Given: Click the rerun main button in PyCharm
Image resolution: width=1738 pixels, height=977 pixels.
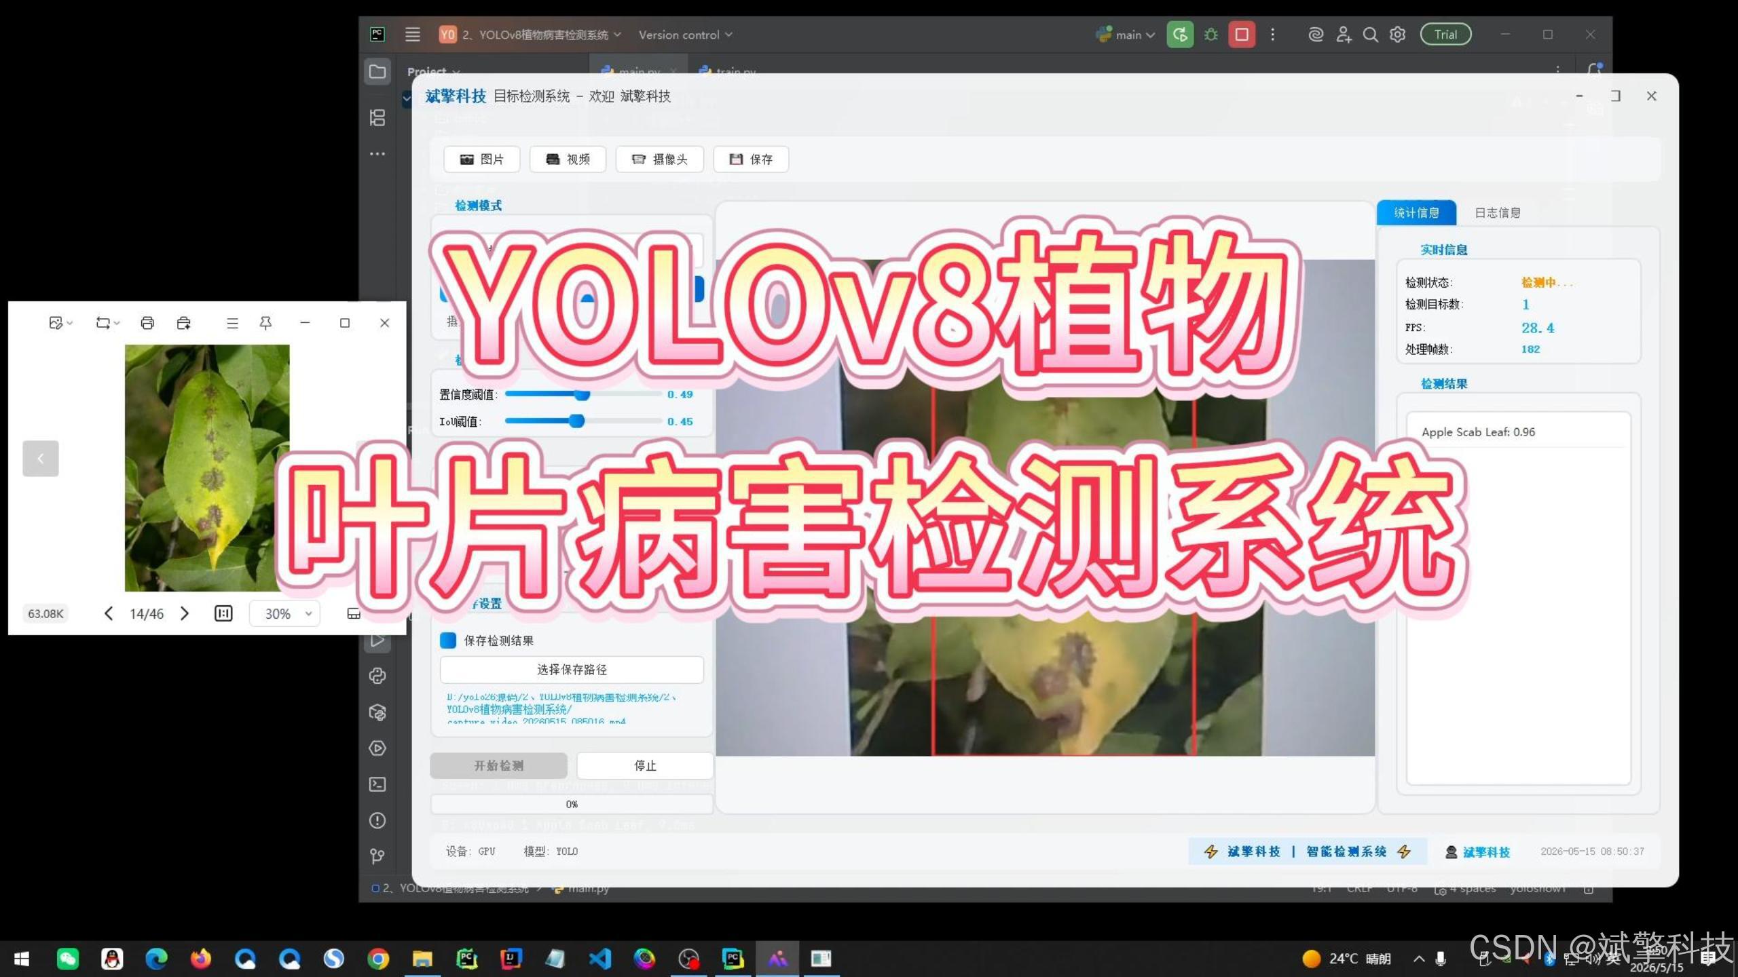Looking at the screenshot, I should 1180,35.
